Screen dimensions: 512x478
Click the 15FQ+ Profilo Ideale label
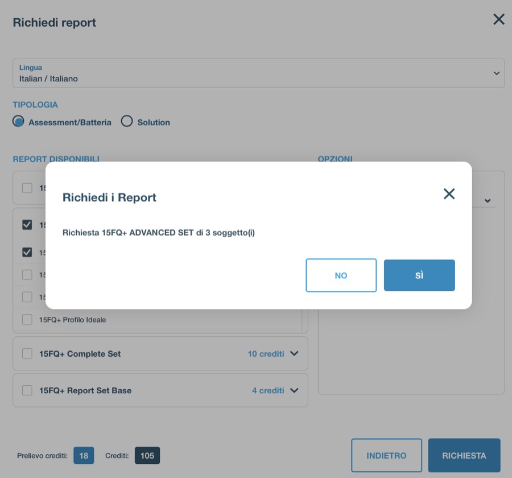(72, 320)
